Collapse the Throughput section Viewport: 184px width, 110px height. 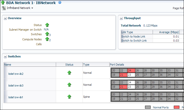(x=121, y=18)
